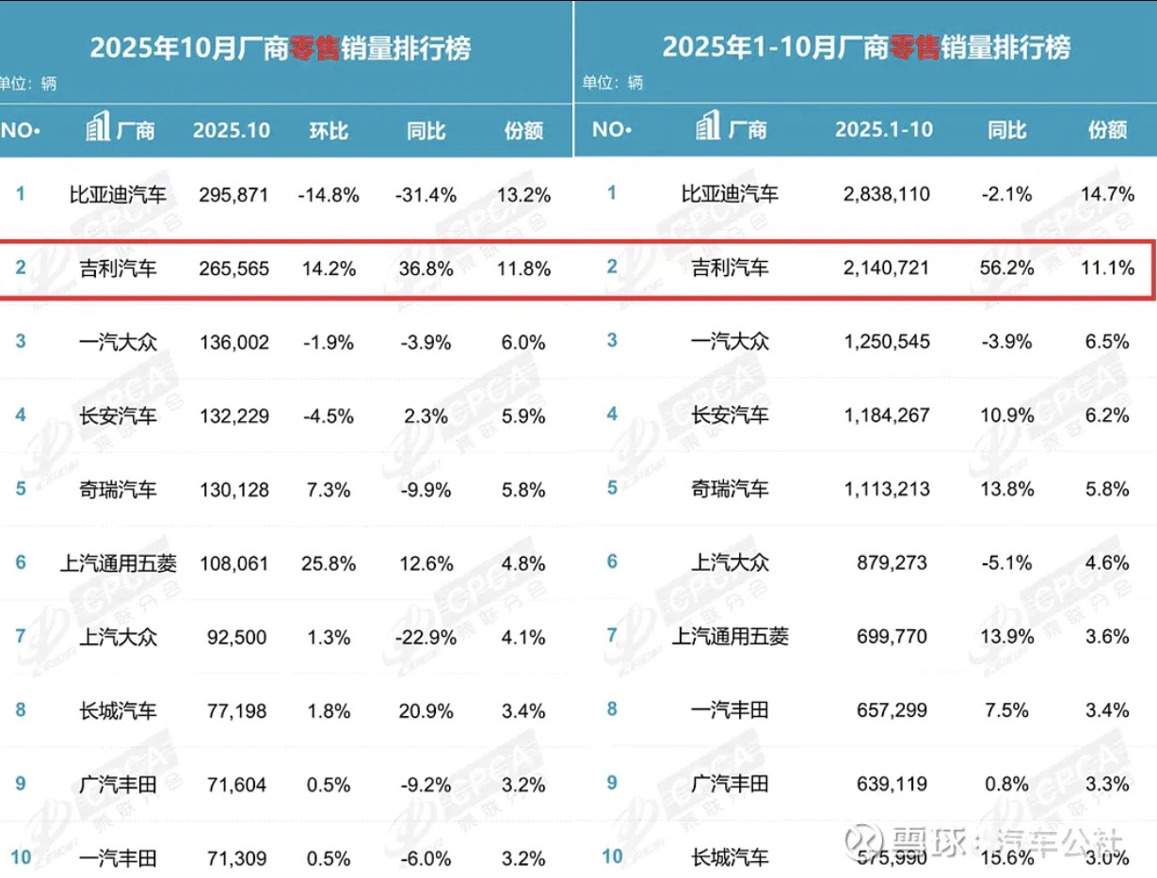Screen dimensions: 1157x878
Task: Select the 2025.1-10 column header
Action: (884, 129)
